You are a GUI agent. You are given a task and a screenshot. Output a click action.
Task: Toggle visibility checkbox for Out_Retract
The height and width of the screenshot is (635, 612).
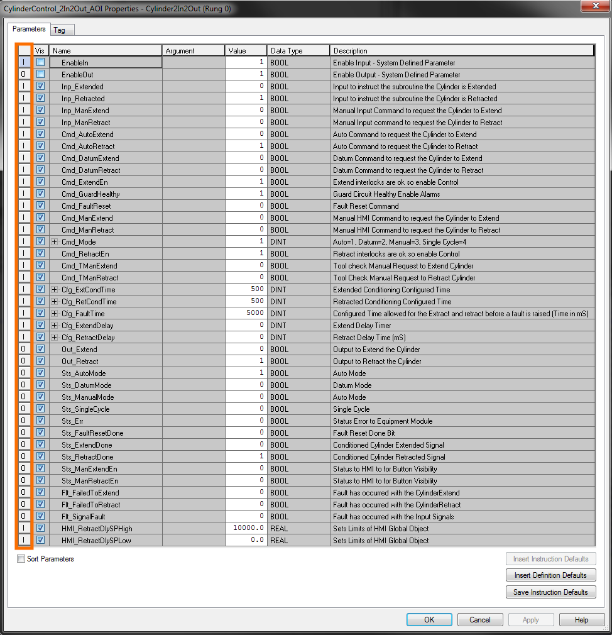pos(39,361)
